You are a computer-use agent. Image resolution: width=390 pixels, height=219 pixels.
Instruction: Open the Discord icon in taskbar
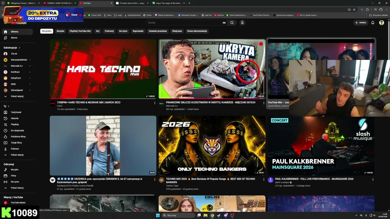pos(225,215)
